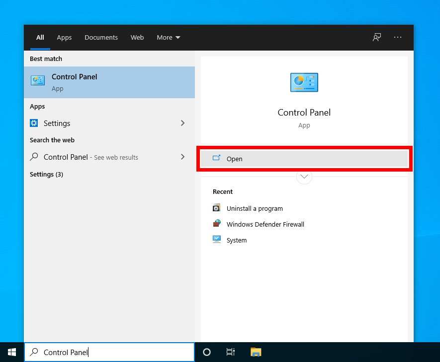Open Cortana circle icon on taskbar
The image size is (440, 362).
207,352
